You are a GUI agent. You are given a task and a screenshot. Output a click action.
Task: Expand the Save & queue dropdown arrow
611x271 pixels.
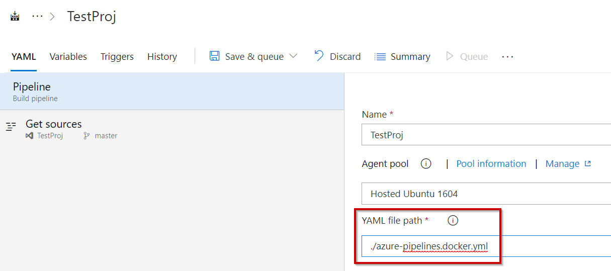click(x=294, y=56)
